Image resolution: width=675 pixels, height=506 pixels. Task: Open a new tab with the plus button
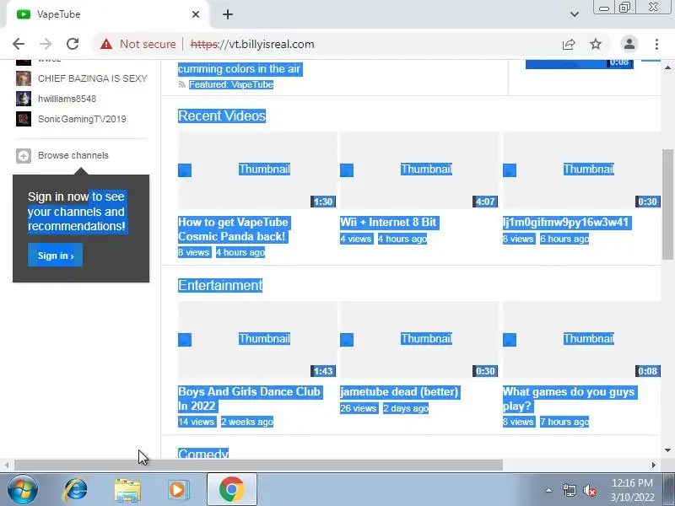228,14
